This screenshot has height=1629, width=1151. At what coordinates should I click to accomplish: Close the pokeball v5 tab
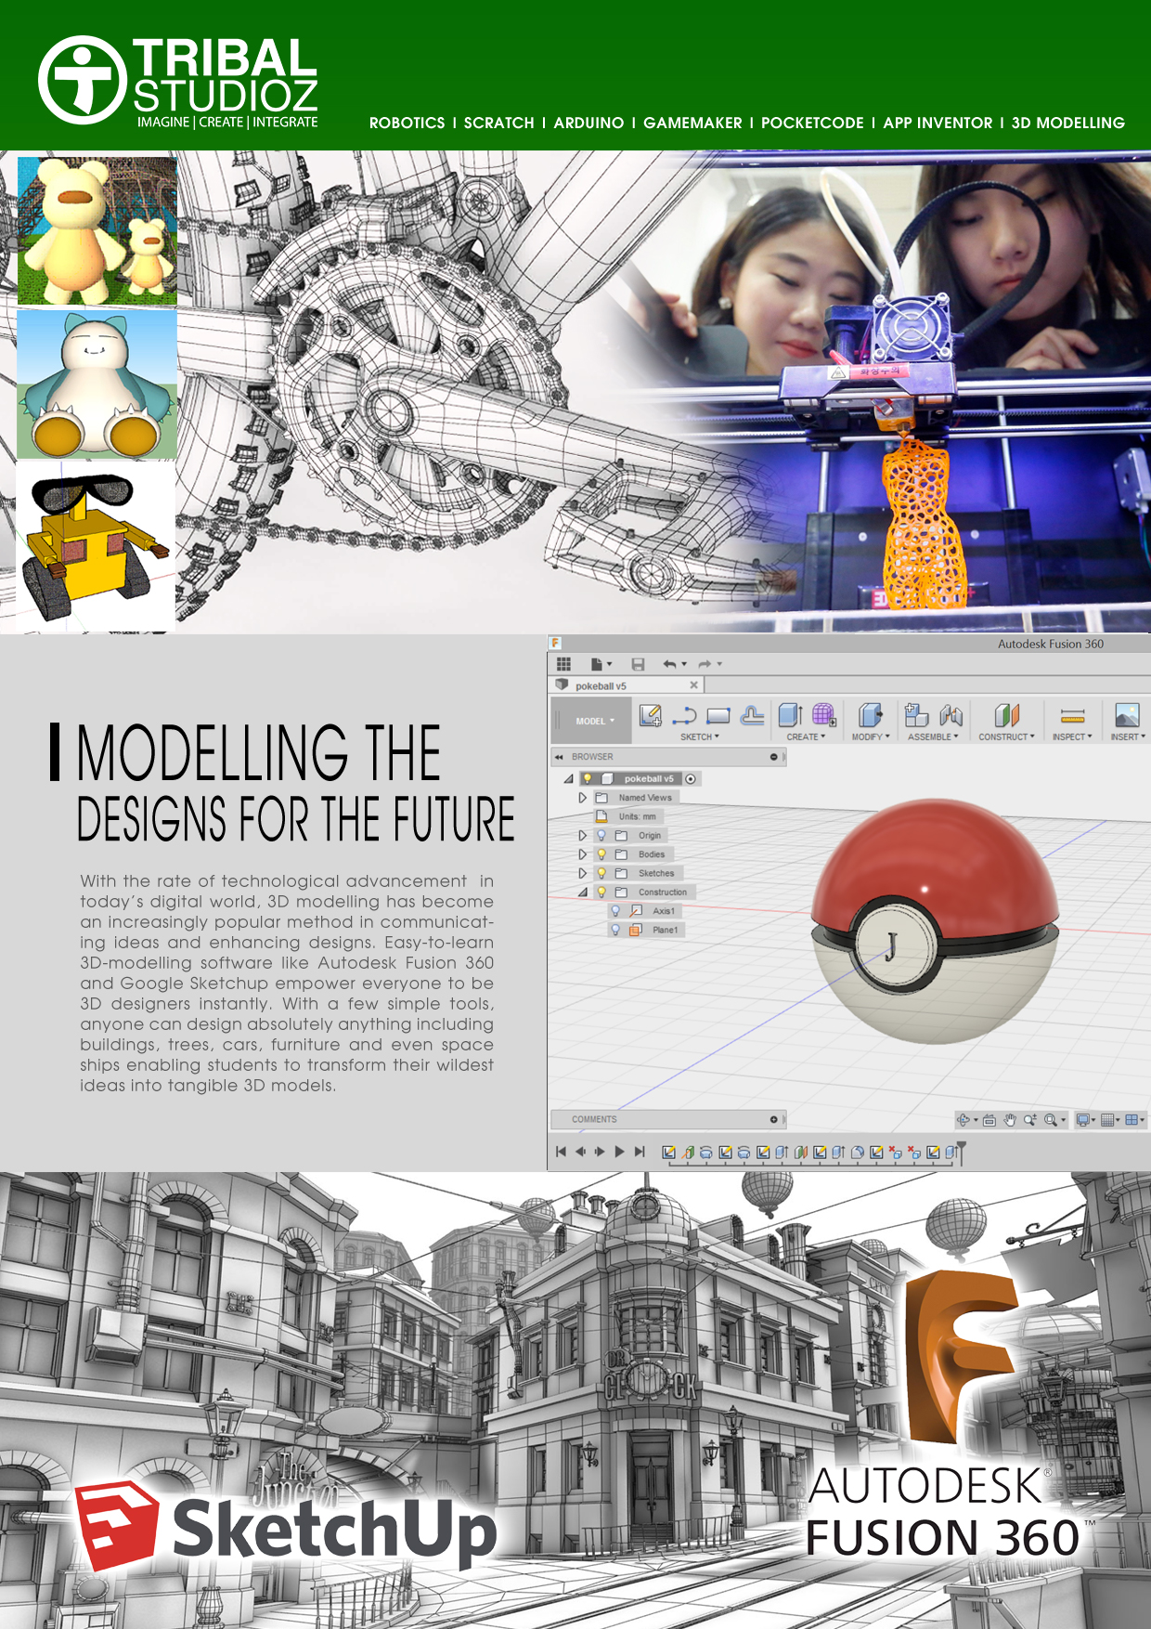(693, 685)
